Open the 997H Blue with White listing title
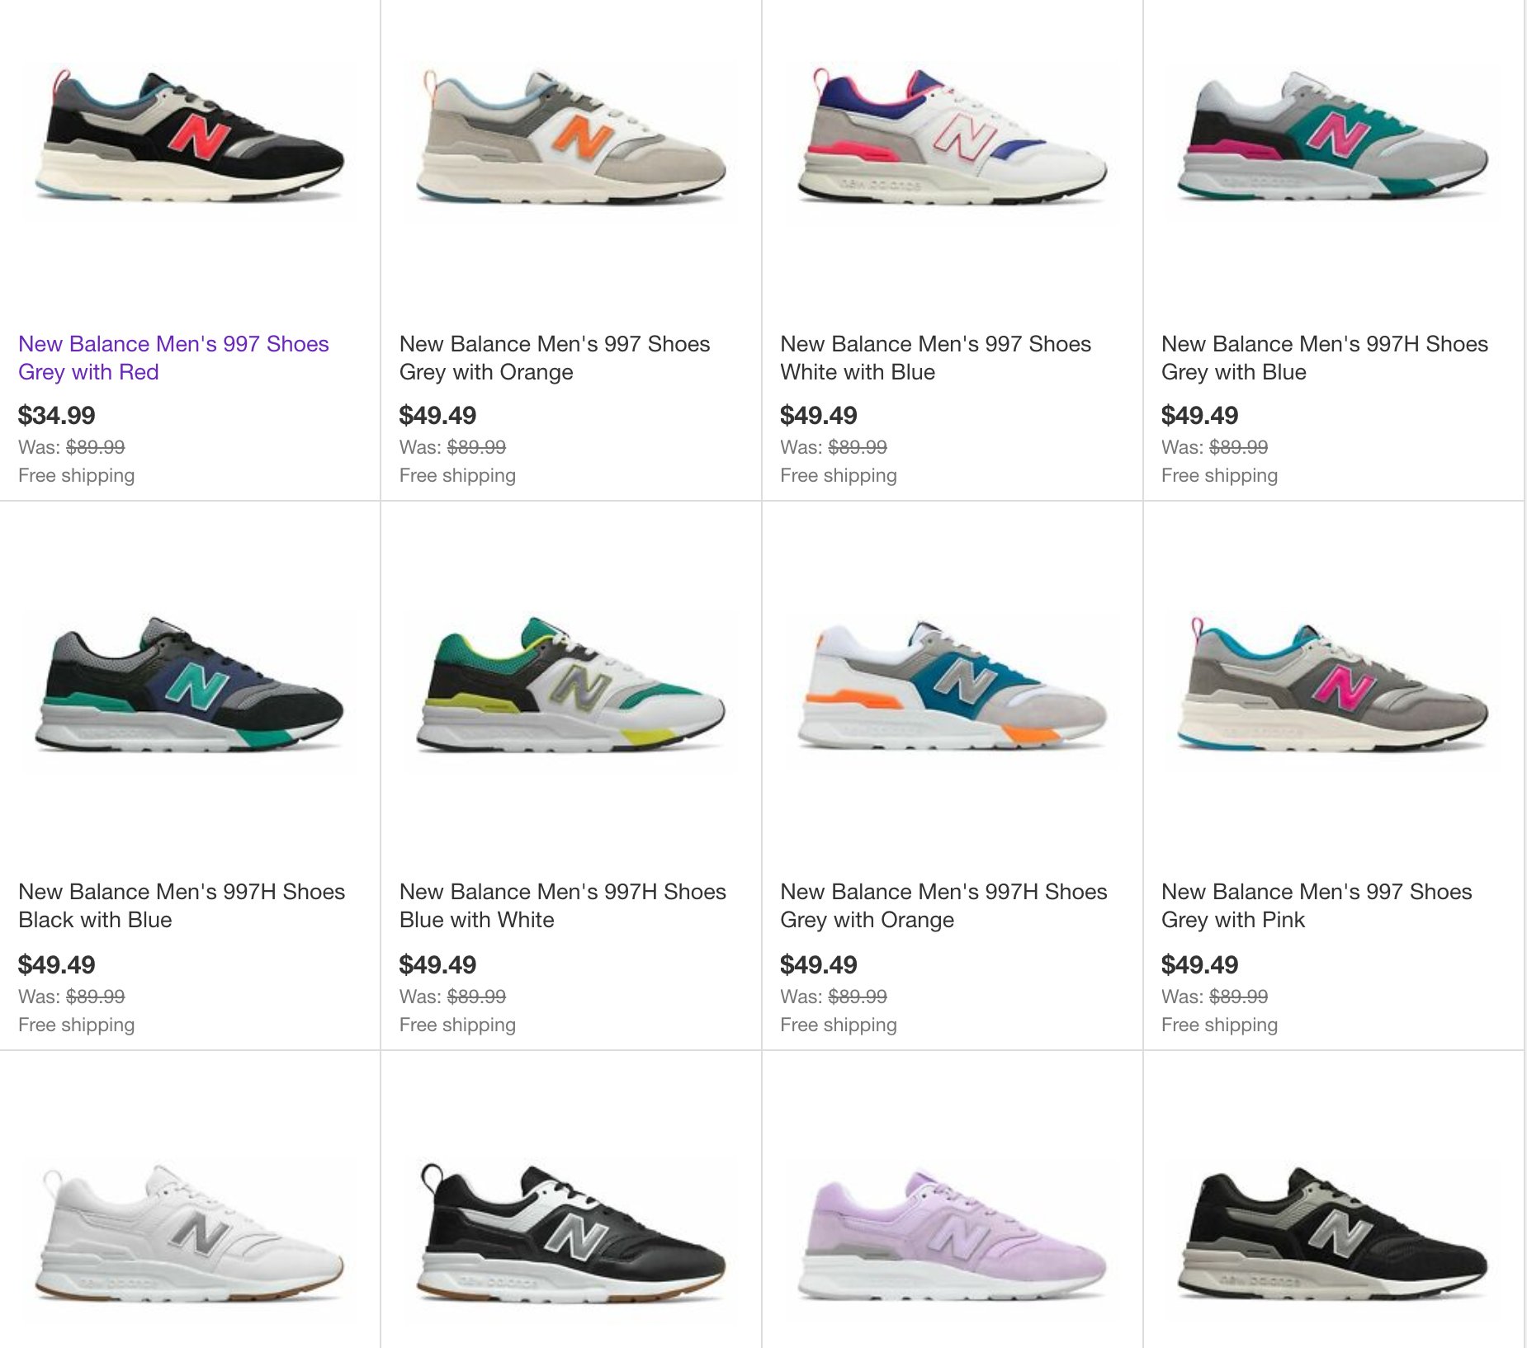 click(563, 906)
